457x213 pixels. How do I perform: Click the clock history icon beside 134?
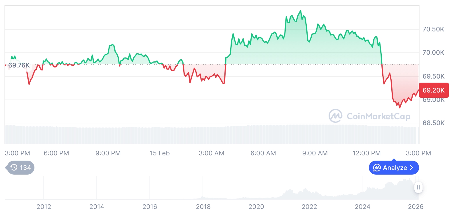click(x=14, y=168)
